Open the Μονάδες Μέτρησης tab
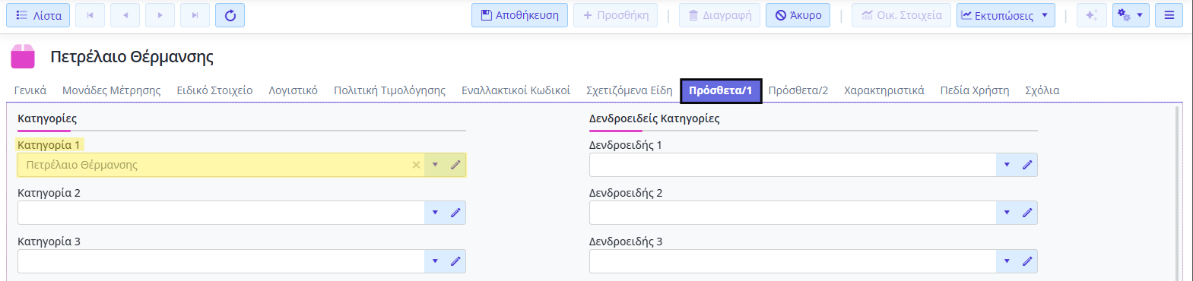This screenshot has width=1193, height=281. click(x=112, y=90)
